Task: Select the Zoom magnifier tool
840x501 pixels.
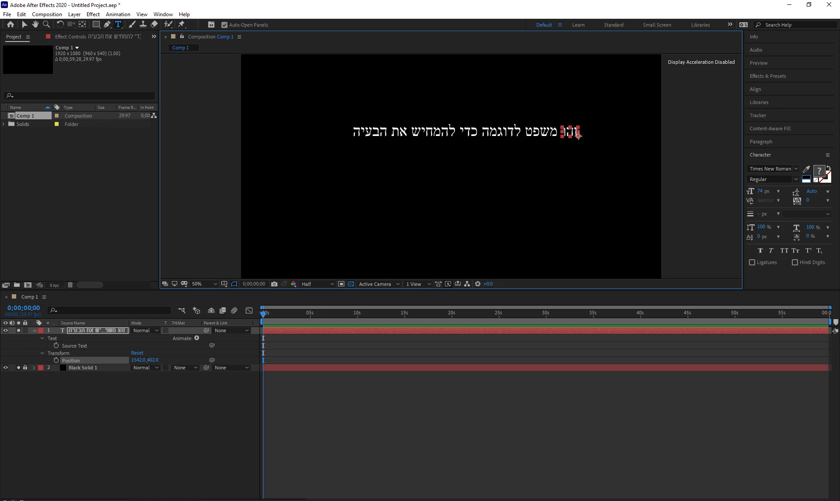Action: tap(46, 24)
